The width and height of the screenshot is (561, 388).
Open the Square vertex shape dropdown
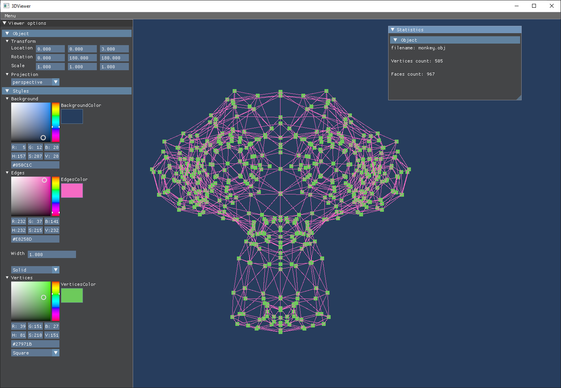point(35,353)
